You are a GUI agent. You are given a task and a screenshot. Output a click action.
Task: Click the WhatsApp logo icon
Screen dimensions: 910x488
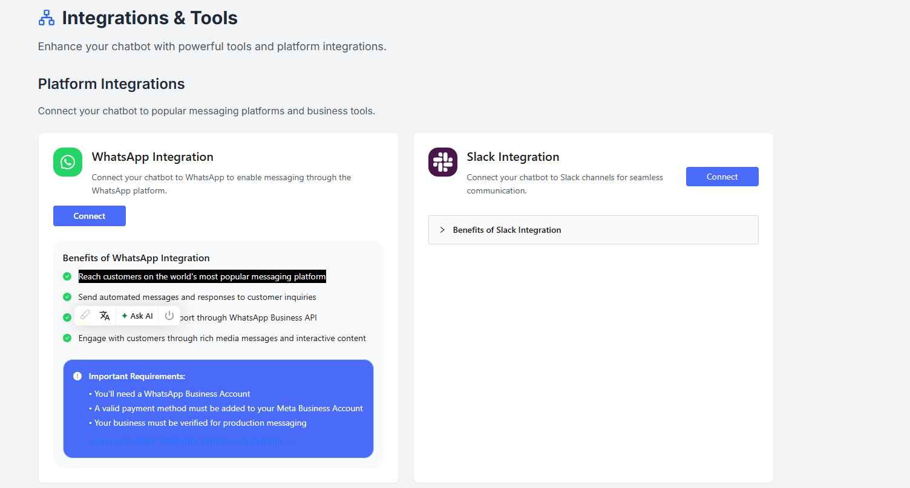point(67,161)
